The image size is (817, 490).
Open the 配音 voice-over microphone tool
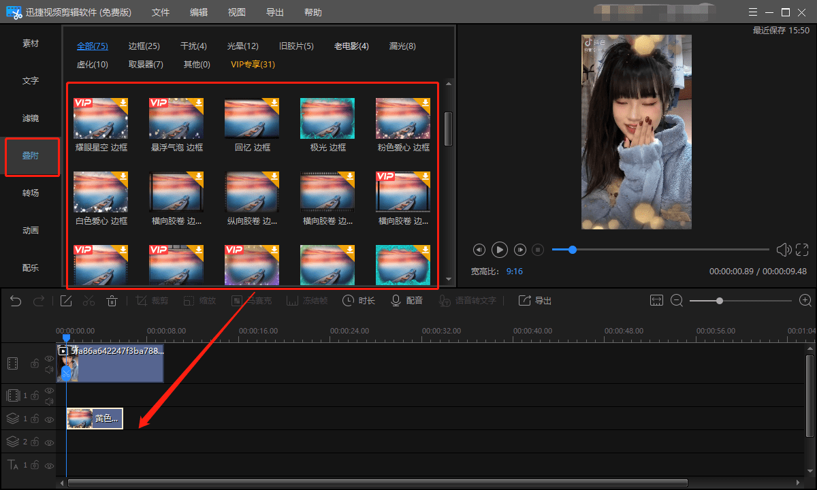tap(406, 301)
